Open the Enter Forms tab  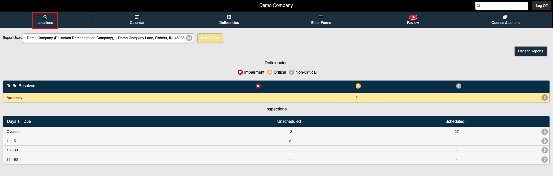(321, 20)
